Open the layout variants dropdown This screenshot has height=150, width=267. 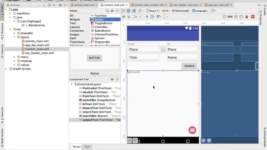tap(214, 11)
